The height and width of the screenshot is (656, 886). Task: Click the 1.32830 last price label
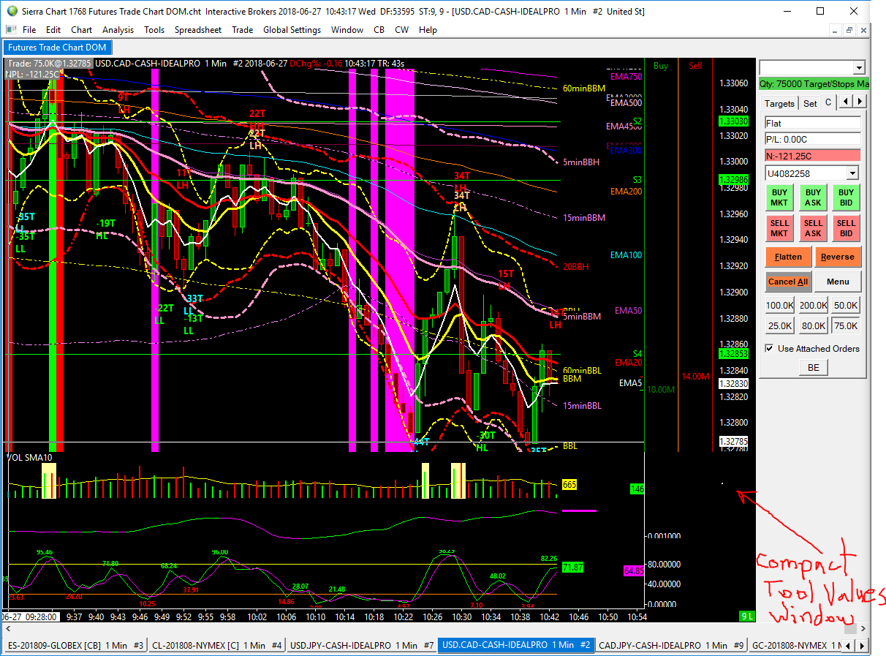tap(732, 383)
